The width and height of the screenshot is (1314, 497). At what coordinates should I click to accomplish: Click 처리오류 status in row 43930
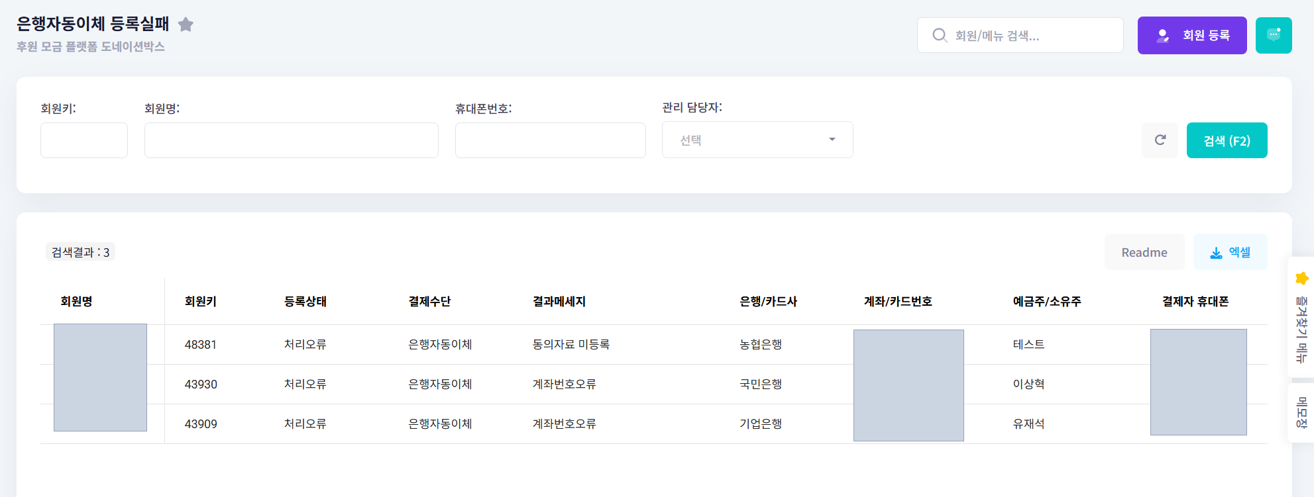click(305, 384)
